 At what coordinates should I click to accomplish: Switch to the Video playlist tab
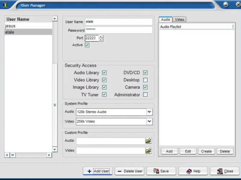(x=179, y=19)
